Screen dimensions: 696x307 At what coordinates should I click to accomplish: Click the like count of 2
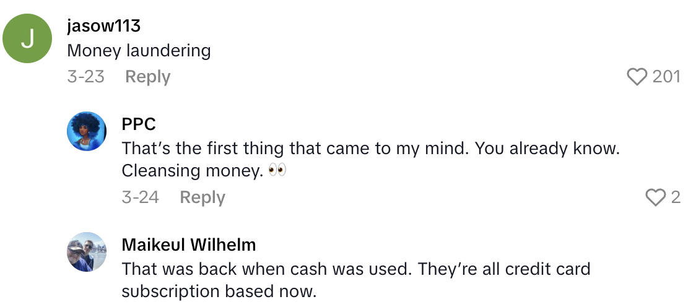676,197
